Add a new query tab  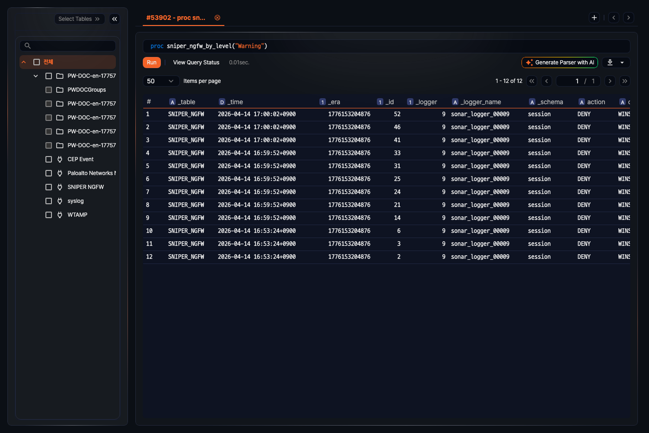click(594, 18)
